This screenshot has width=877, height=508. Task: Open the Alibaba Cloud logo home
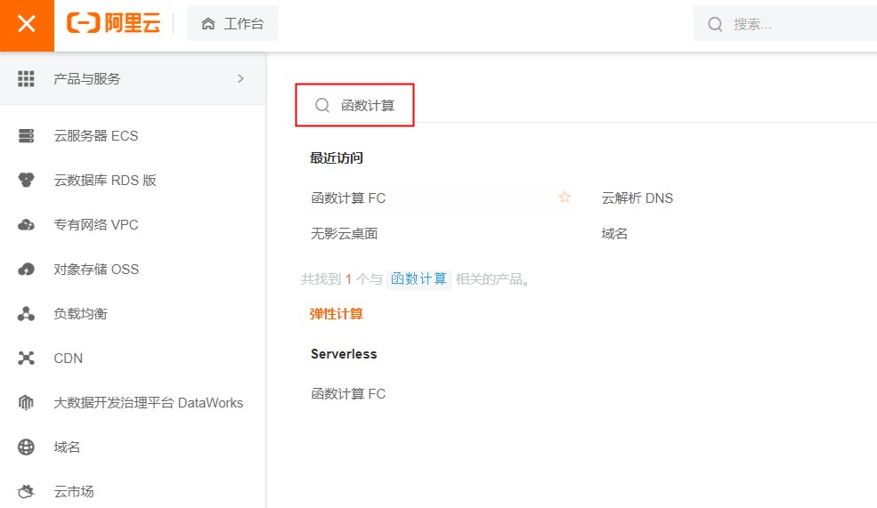(x=114, y=23)
